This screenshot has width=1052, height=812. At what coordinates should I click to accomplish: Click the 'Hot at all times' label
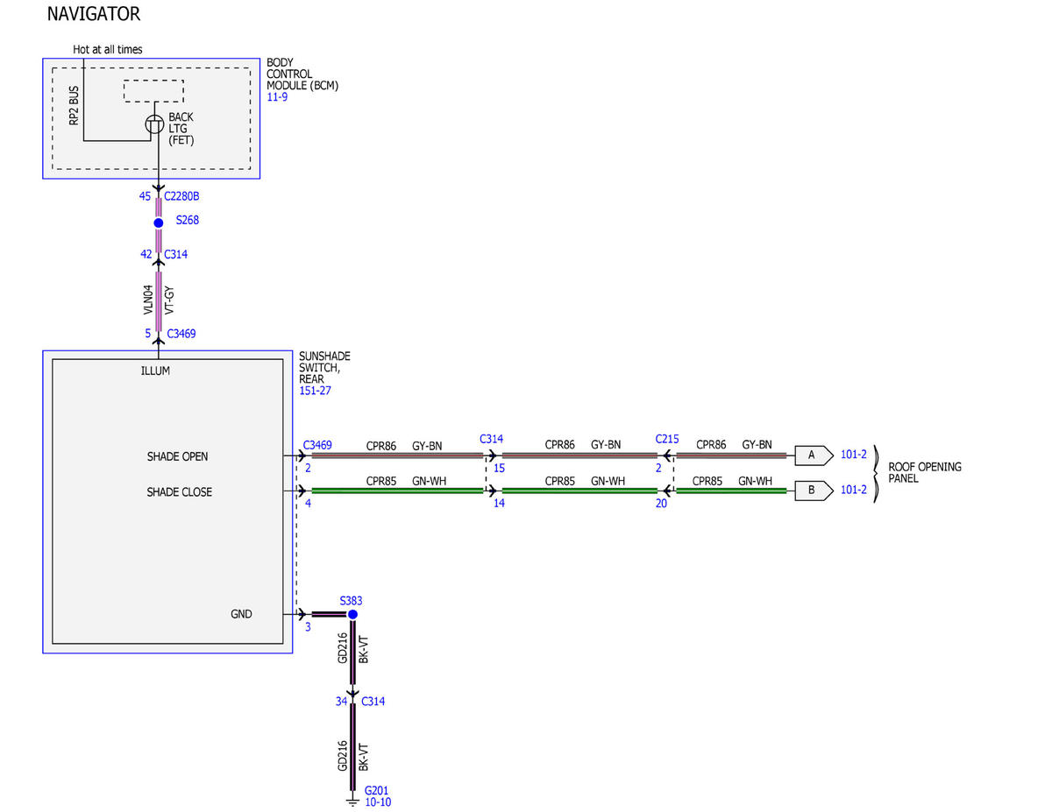108,50
